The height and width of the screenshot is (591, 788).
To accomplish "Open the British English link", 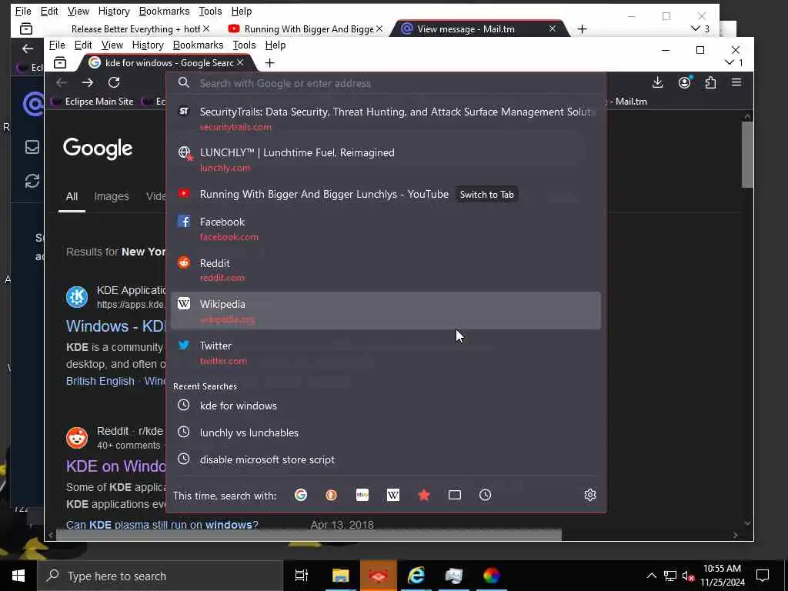I will (x=100, y=381).
